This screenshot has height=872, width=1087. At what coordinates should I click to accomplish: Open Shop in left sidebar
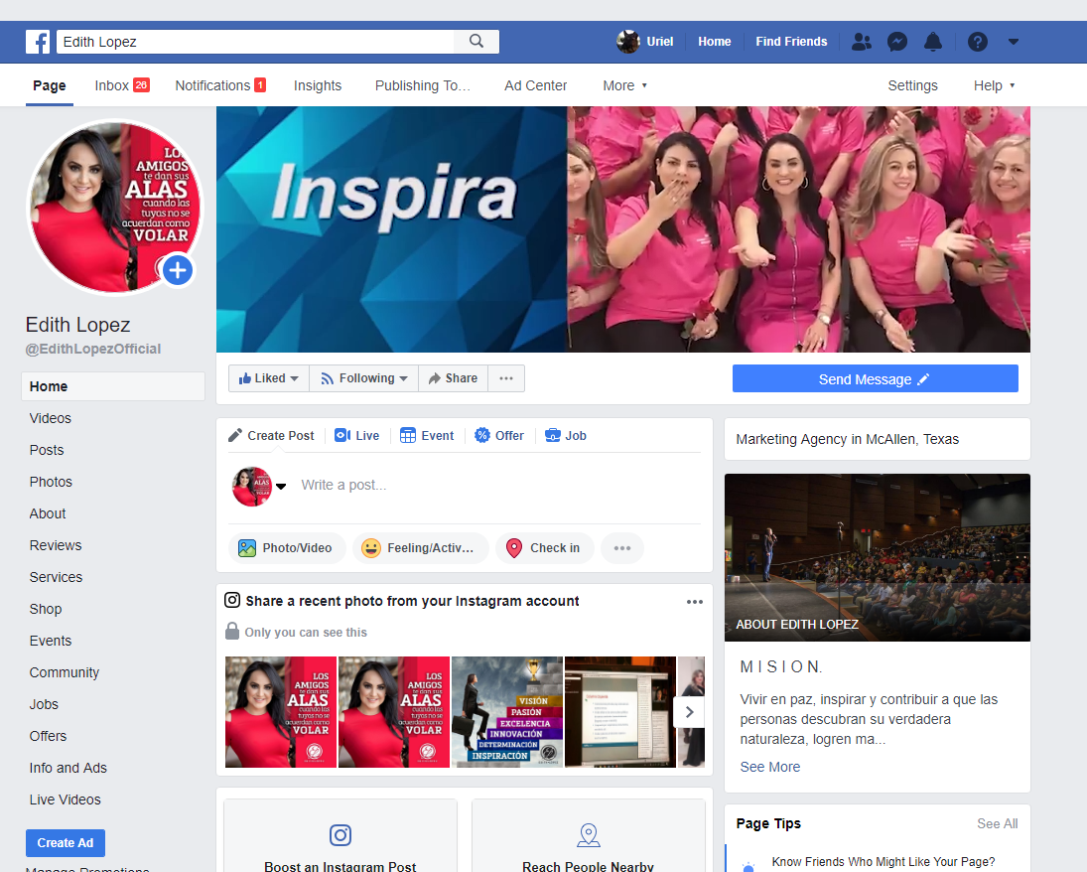click(x=46, y=609)
